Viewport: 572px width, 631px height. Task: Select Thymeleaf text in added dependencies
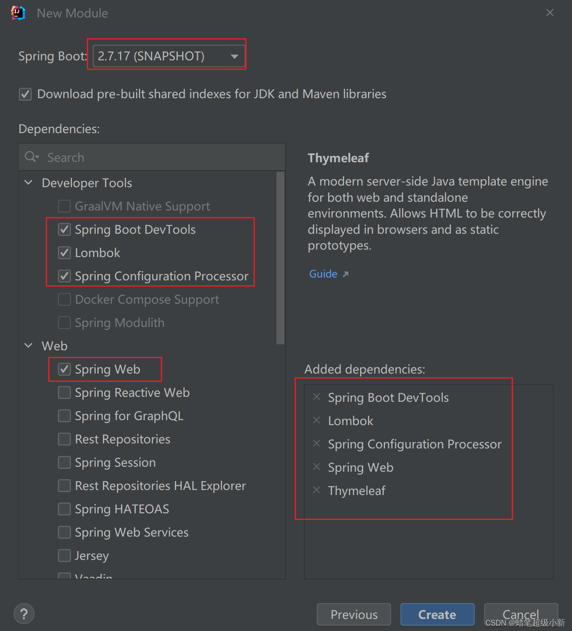[x=357, y=490]
